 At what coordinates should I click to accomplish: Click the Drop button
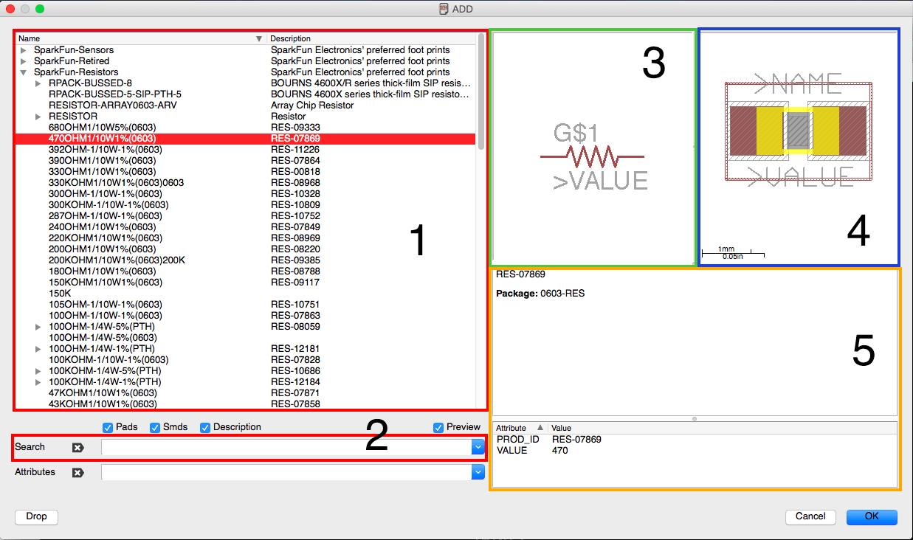(x=35, y=517)
